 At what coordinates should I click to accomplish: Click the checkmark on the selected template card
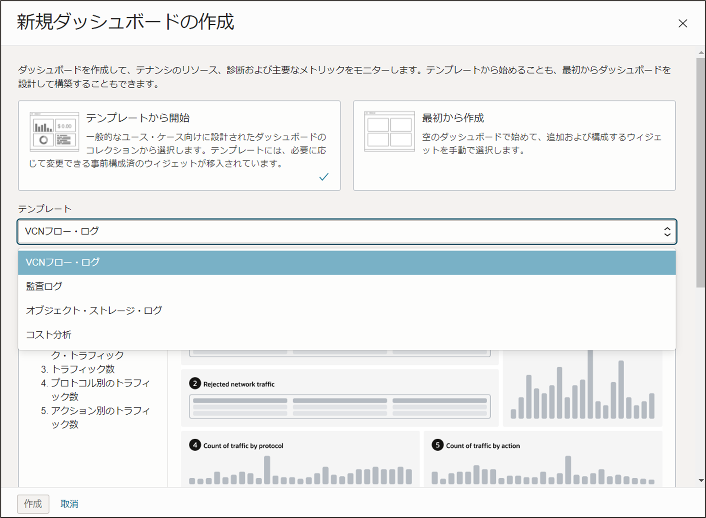[325, 176]
